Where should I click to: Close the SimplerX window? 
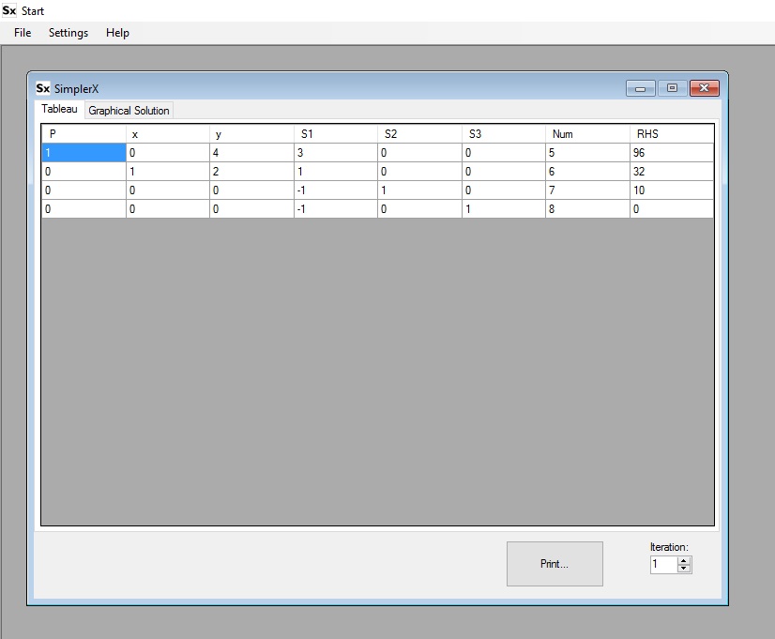(x=705, y=88)
